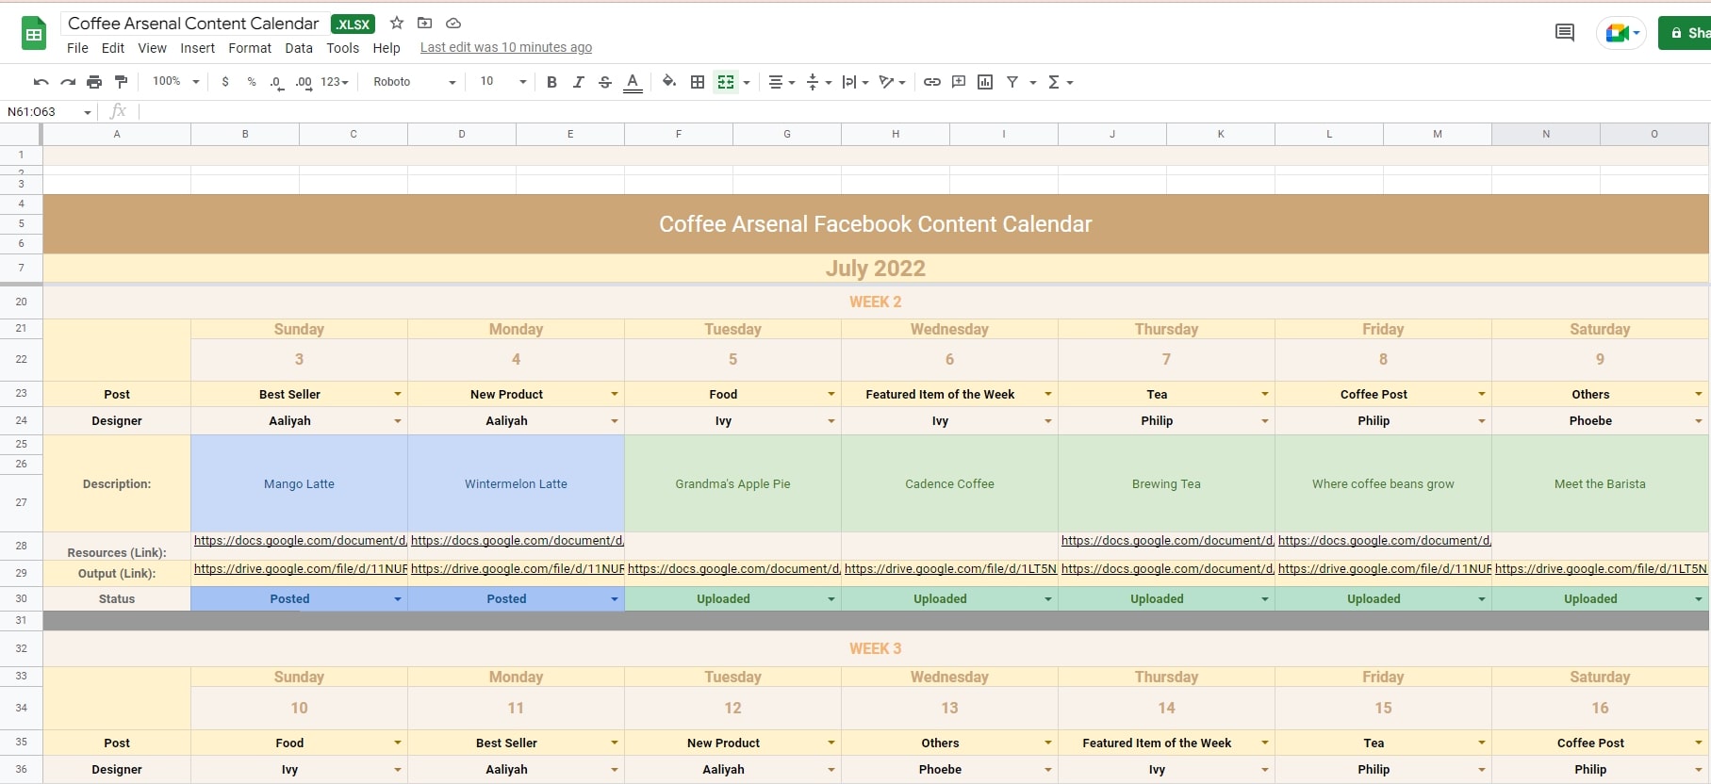Open the zoom level dropdown
The width and height of the screenshot is (1711, 784).
176,82
